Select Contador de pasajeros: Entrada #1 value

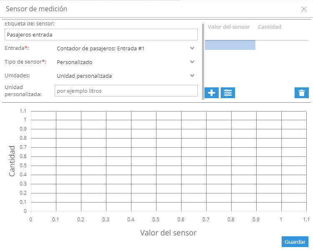[101, 49]
